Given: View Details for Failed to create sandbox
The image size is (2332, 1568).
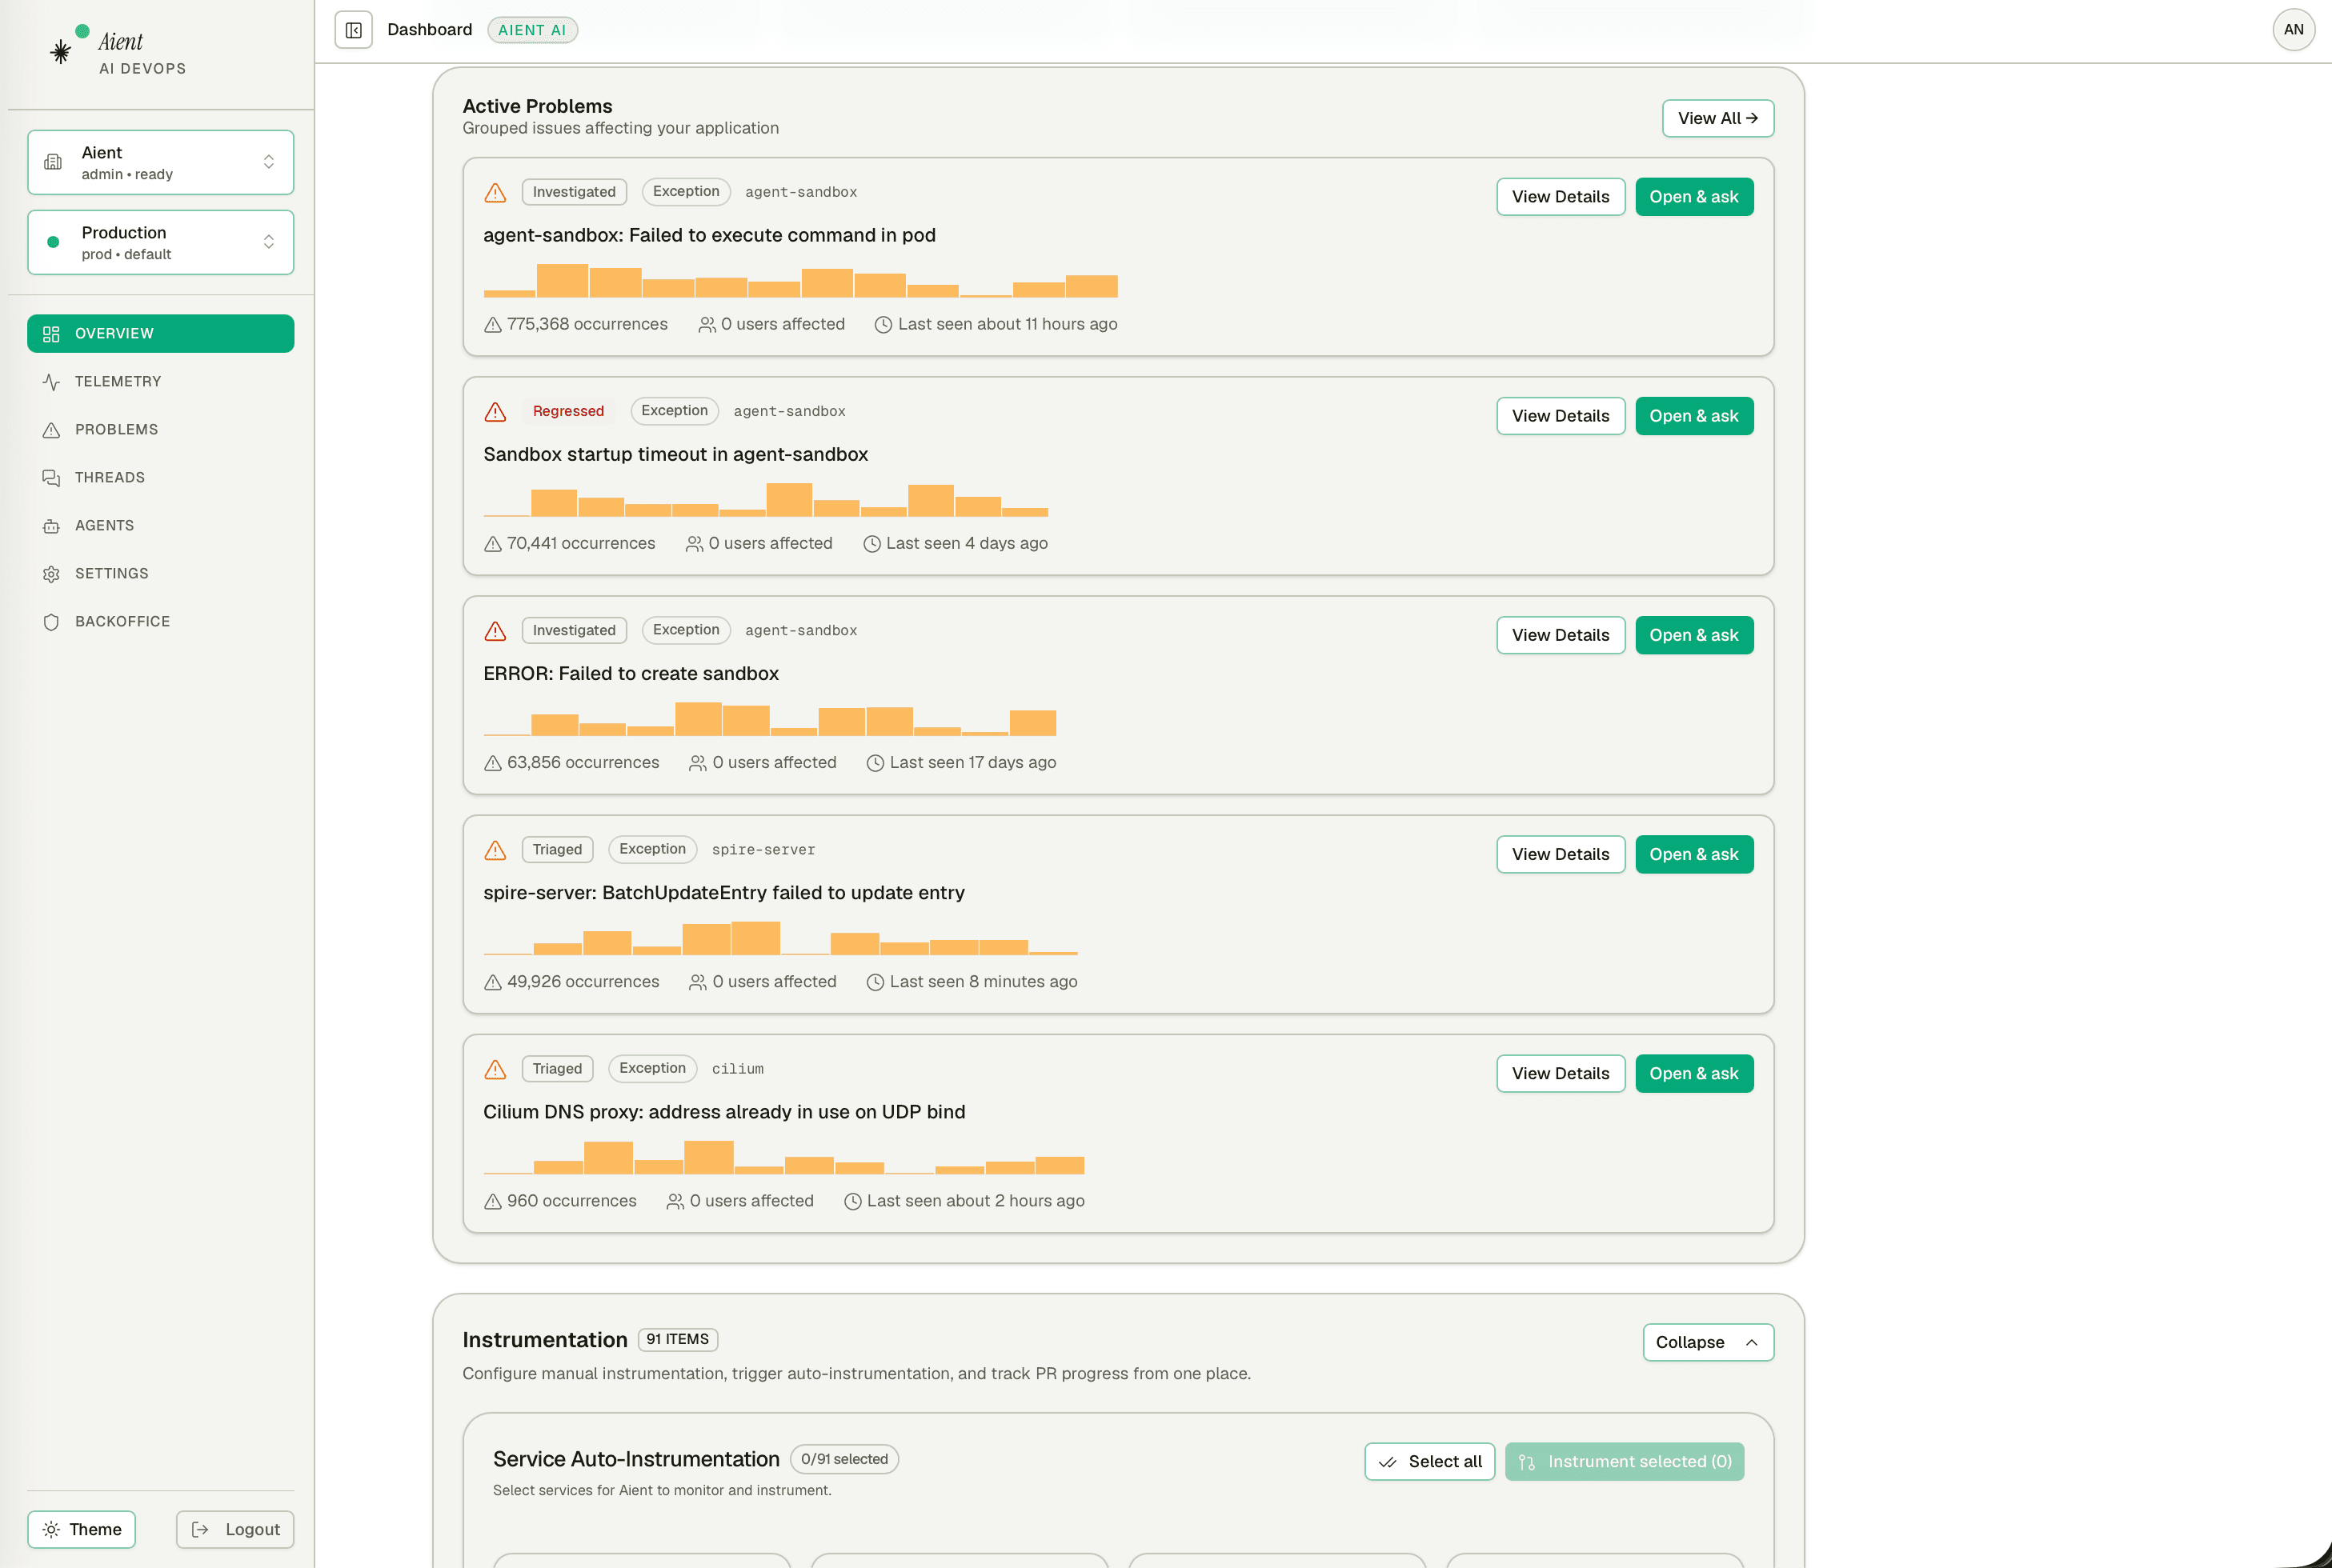Looking at the screenshot, I should point(1560,635).
